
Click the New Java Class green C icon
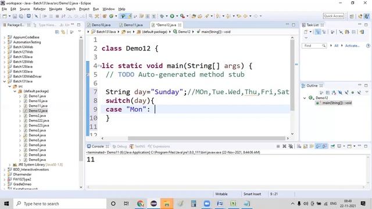[111, 16]
